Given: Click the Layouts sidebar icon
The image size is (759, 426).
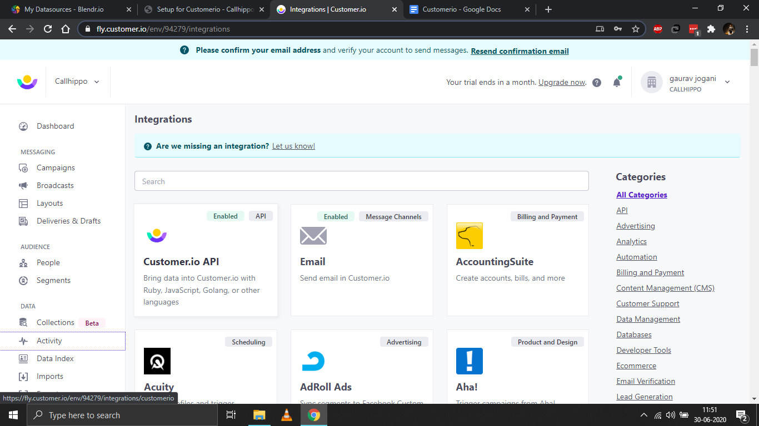Looking at the screenshot, I should pos(23,204).
